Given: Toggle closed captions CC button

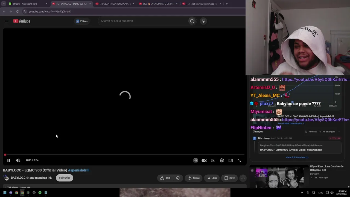Looking at the screenshot, I should coord(213,160).
